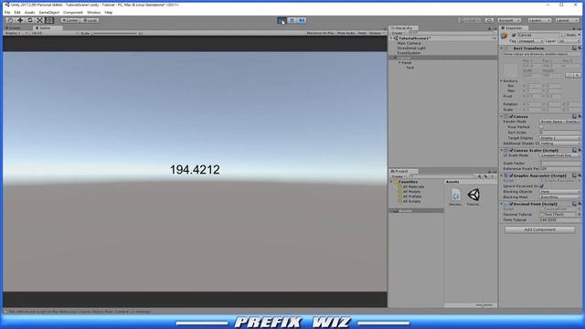The height and width of the screenshot is (329, 585).
Task: Open the Cloud services icon
Action: tap(489, 20)
